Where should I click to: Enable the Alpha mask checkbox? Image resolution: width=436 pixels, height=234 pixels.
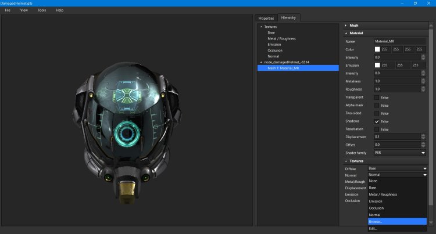[x=377, y=105]
